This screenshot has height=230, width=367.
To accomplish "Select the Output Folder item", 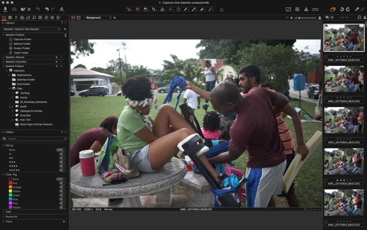I will coord(22,48).
